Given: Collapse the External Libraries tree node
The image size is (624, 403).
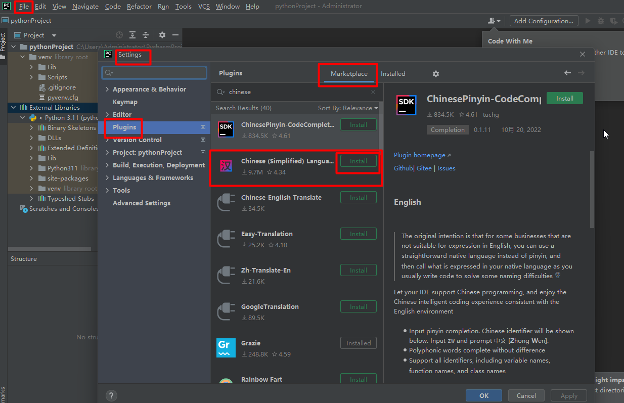Looking at the screenshot, I should [14, 107].
